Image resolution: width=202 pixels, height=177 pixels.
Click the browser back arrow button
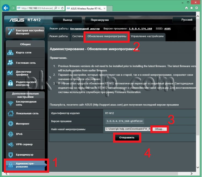(x=6, y=8)
